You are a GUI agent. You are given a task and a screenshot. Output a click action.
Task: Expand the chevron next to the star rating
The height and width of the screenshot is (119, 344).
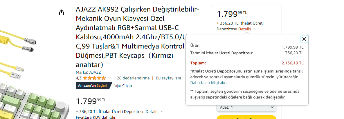[110, 78]
